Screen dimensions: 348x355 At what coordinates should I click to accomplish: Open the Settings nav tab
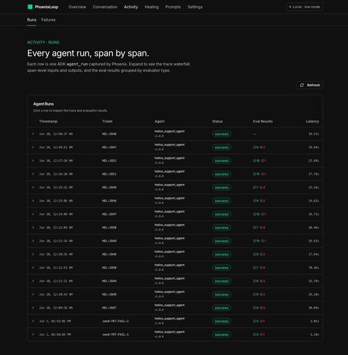click(195, 7)
